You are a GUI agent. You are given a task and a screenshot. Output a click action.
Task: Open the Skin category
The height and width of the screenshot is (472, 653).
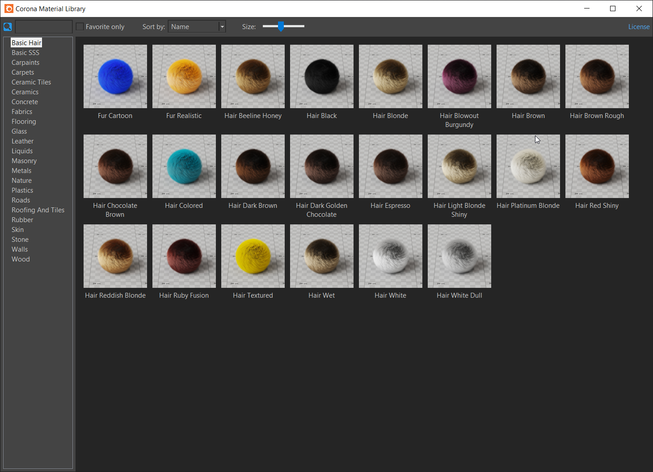tap(17, 230)
